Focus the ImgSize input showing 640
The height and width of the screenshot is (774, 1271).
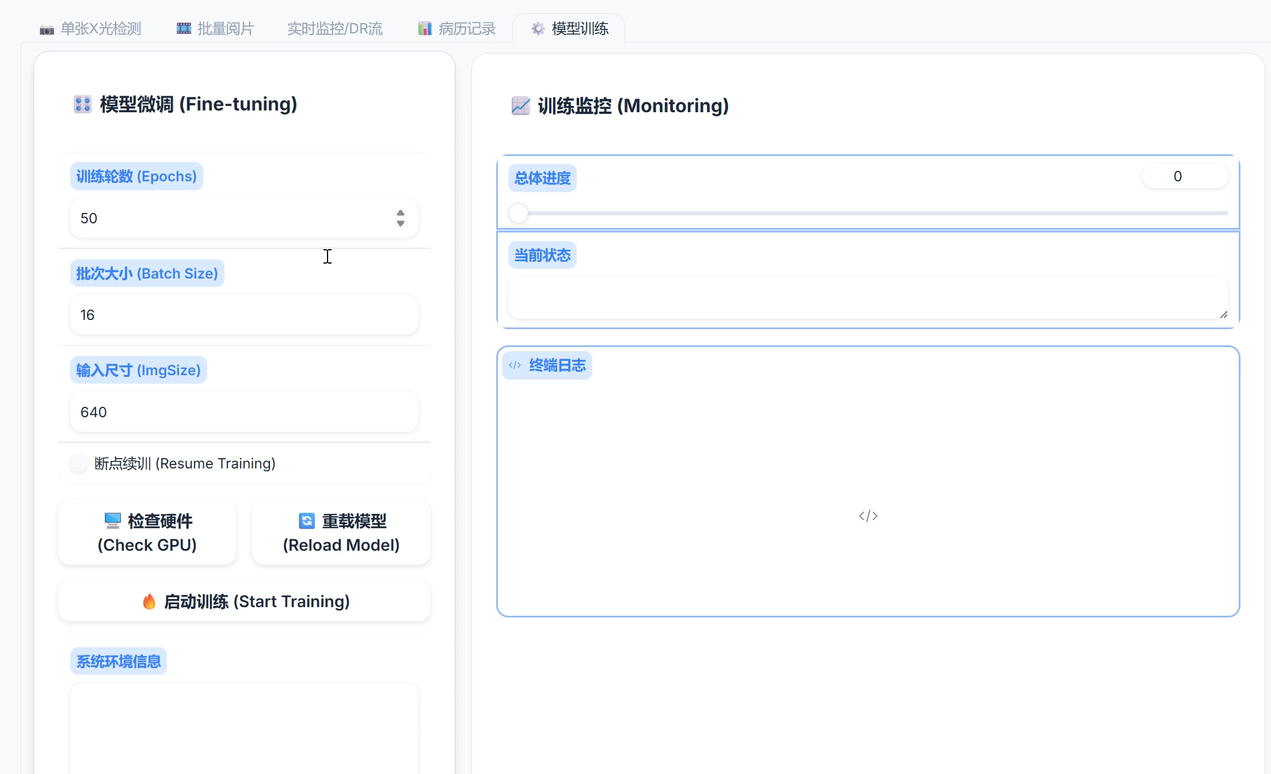(244, 412)
